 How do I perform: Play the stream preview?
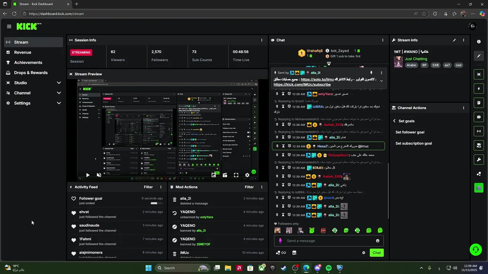coord(88,175)
